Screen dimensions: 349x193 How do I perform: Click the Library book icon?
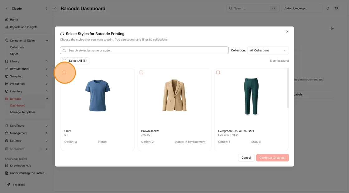(x=7, y=61)
